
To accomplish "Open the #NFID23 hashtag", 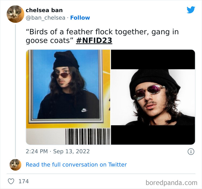I will pyautogui.click(x=94, y=41).
